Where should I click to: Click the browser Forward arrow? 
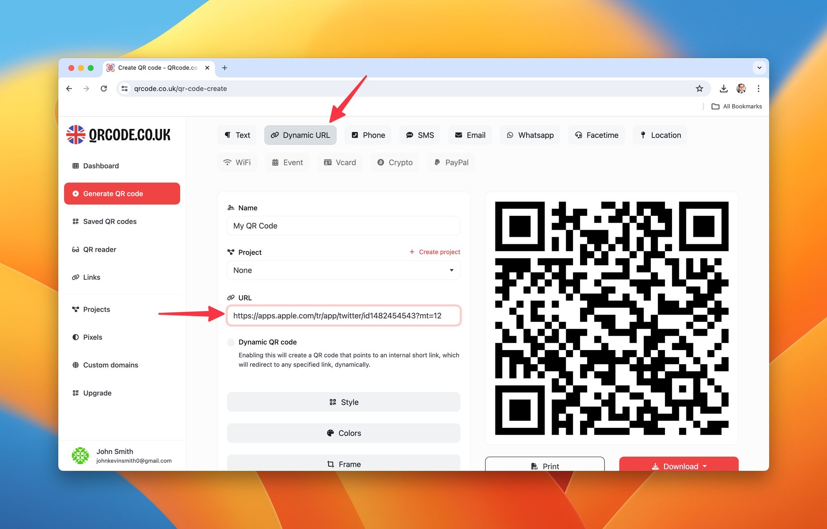[86, 88]
